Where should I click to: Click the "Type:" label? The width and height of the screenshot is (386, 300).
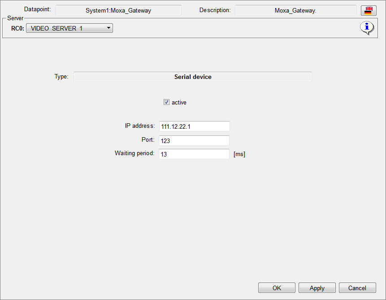(61, 77)
